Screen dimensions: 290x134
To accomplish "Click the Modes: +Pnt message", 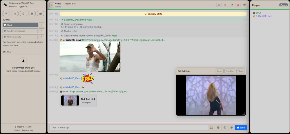I will coord(153,31).
